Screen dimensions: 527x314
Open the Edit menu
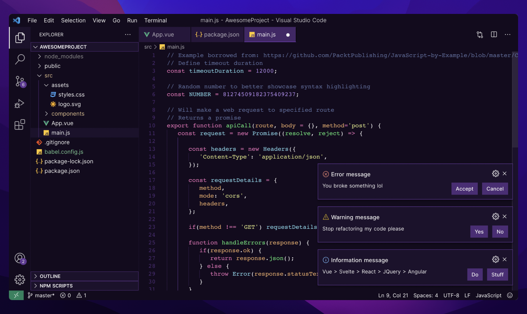[x=49, y=20]
